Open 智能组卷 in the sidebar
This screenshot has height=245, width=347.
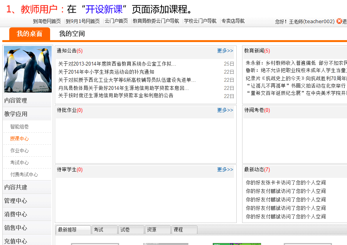(x=19, y=127)
